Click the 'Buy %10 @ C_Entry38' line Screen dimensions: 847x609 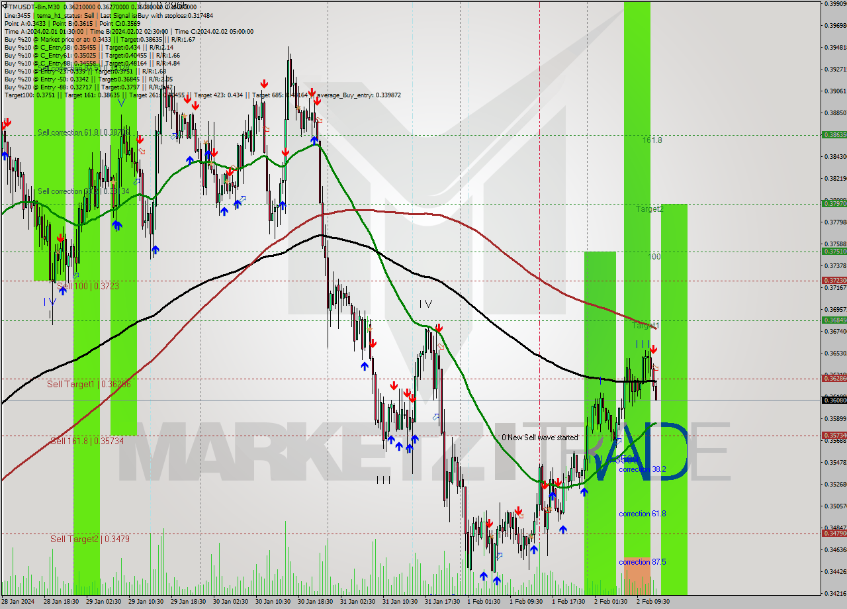tap(89, 47)
